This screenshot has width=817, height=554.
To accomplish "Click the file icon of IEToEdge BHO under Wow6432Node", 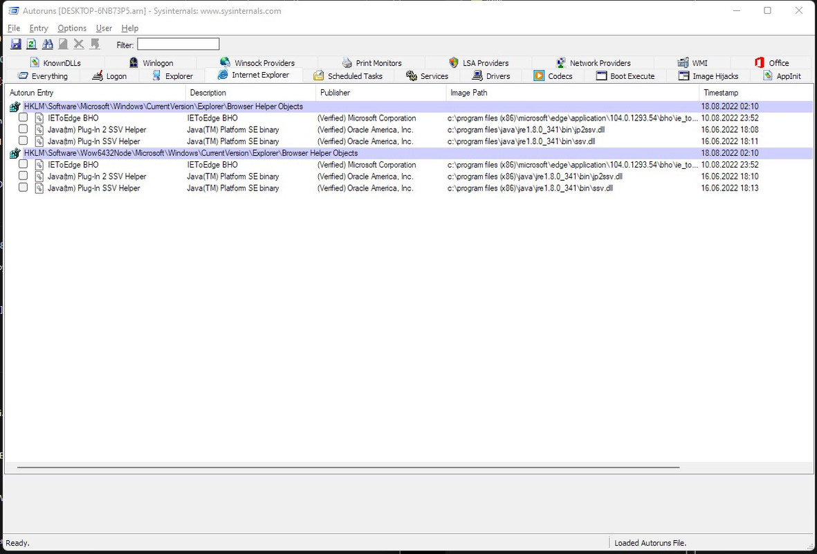I will click(39, 165).
